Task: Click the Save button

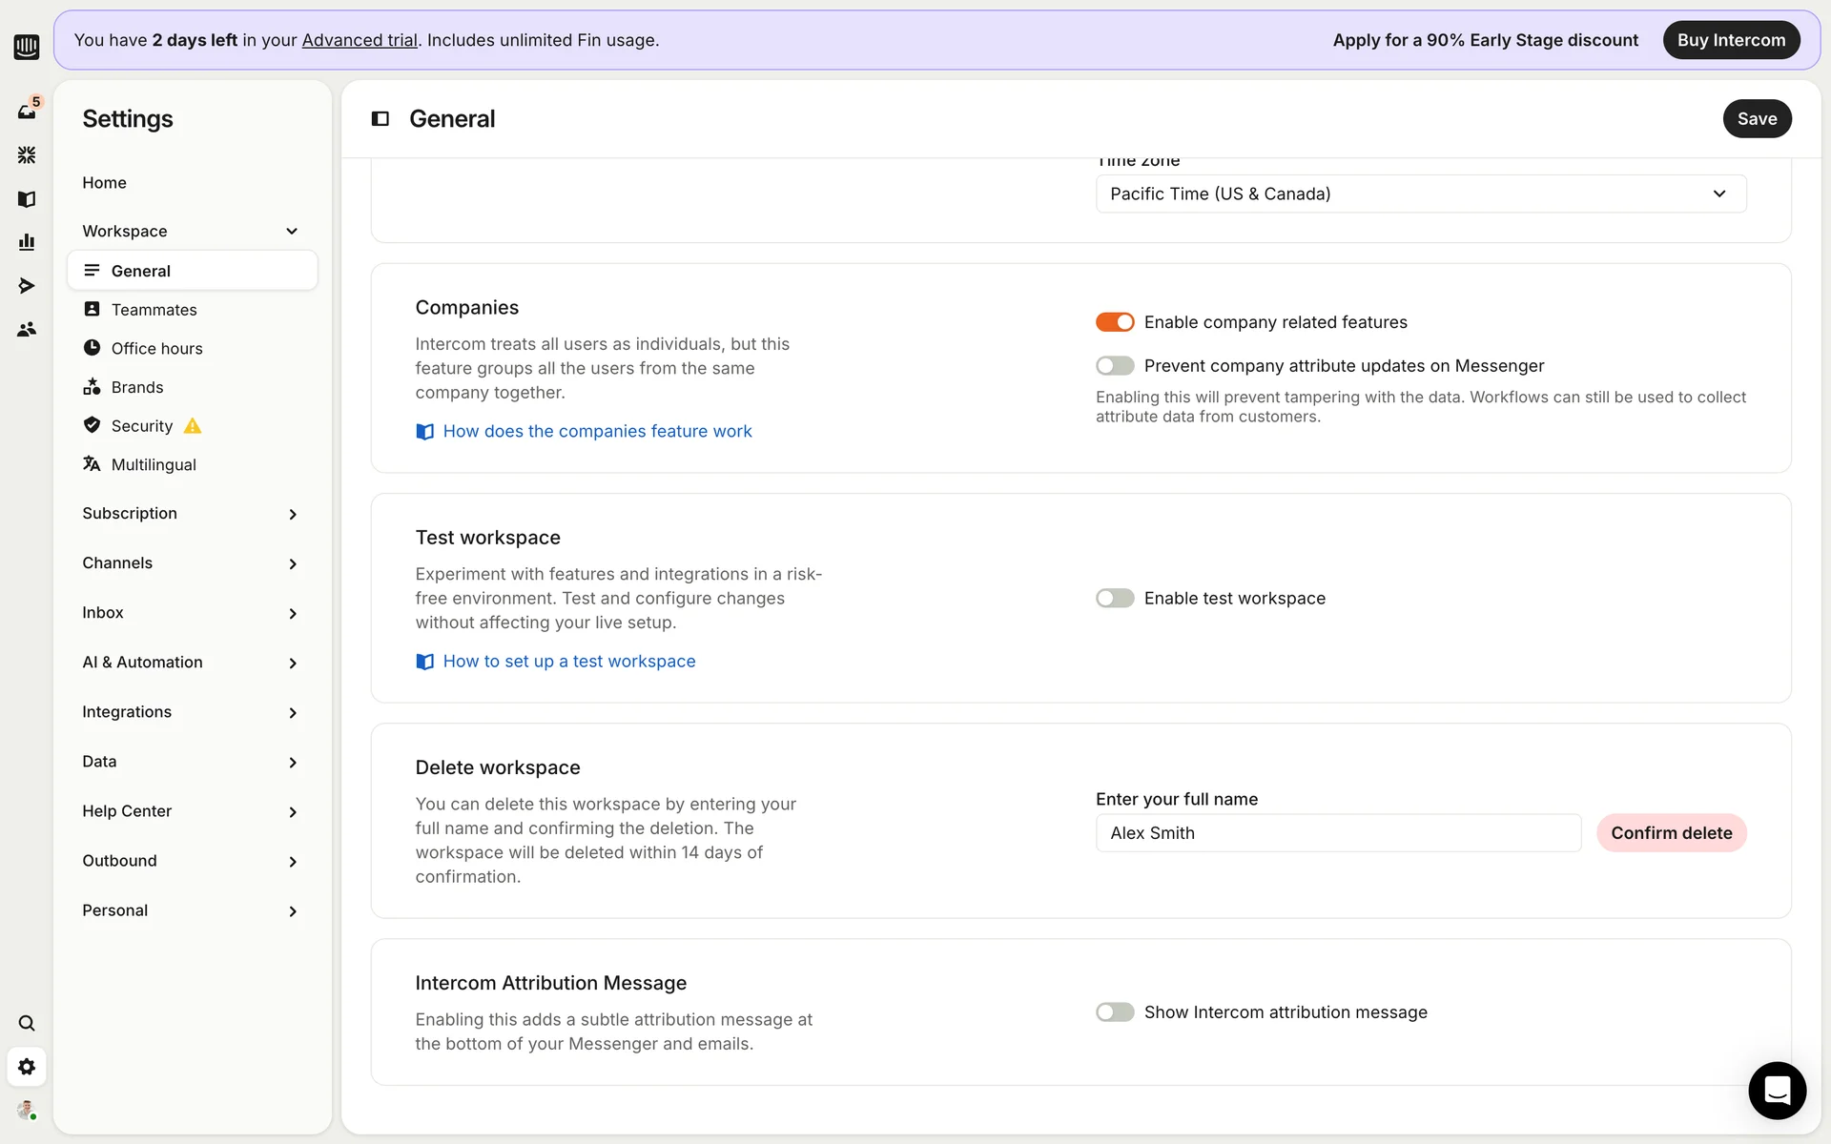Action: point(1756,119)
